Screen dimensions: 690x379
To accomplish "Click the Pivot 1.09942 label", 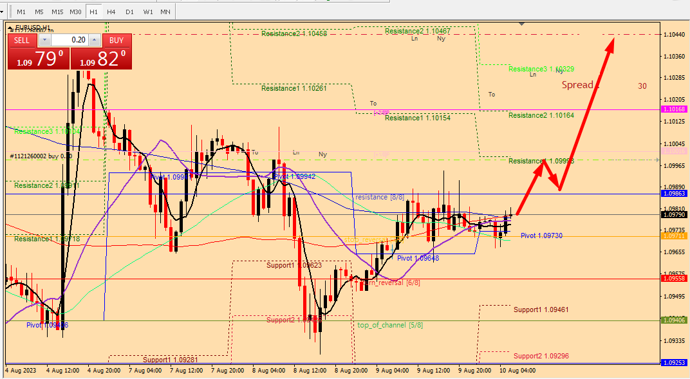I will click(294, 177).
